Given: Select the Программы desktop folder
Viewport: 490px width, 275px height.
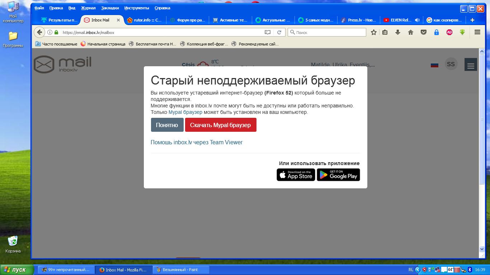Looking at the screenshot, I should tap(13, 40).
